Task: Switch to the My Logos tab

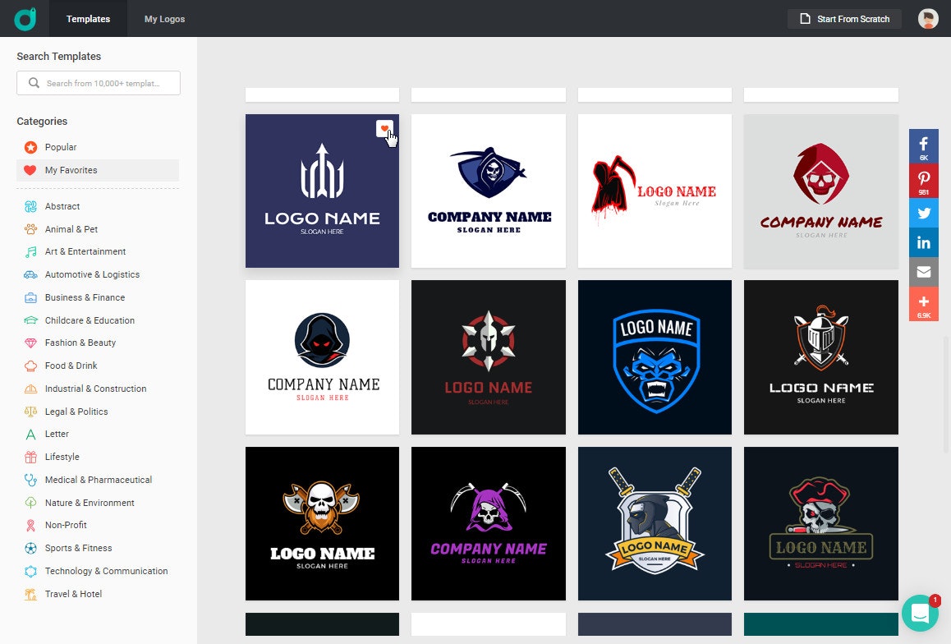Action: click(164, 19)
